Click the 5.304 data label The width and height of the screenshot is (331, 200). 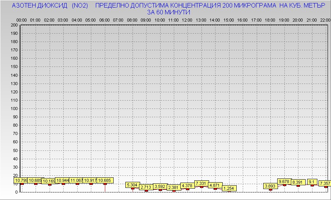[132, 185]
